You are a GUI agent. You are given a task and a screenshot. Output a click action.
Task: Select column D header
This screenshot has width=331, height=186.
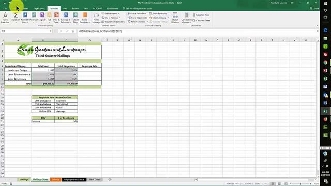pos(89,40)
